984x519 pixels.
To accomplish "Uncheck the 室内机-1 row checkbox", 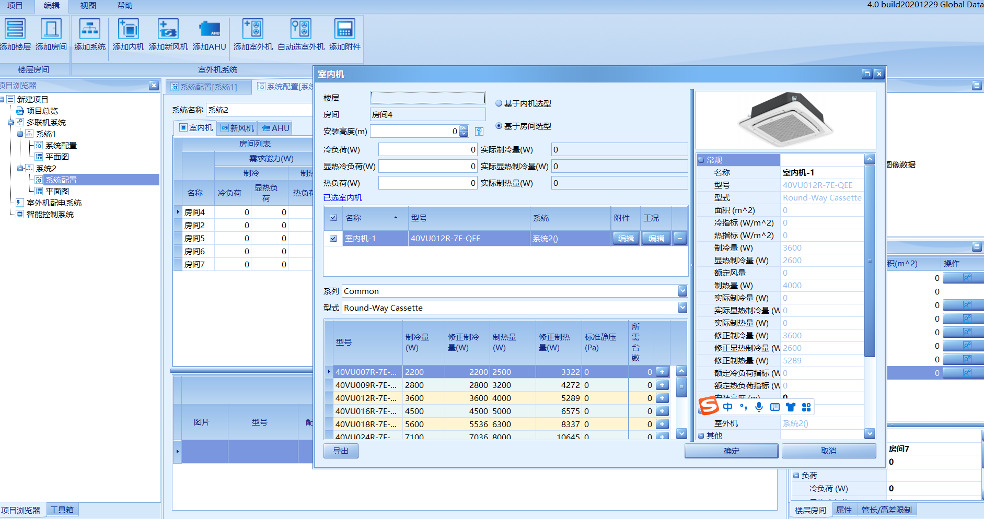I will (x=333, y=239).
